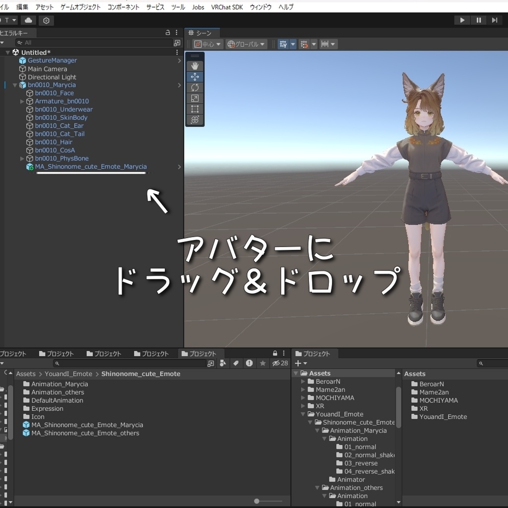Open the pivot Center dropdown
The width and height of the screenshot is (508, 508).
pyautogui.click(x=208, y=44)
